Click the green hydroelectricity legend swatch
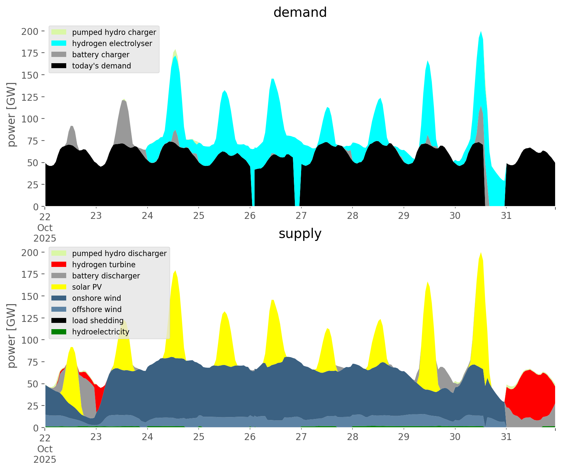 pyautogui.click(x=59, y=332)
